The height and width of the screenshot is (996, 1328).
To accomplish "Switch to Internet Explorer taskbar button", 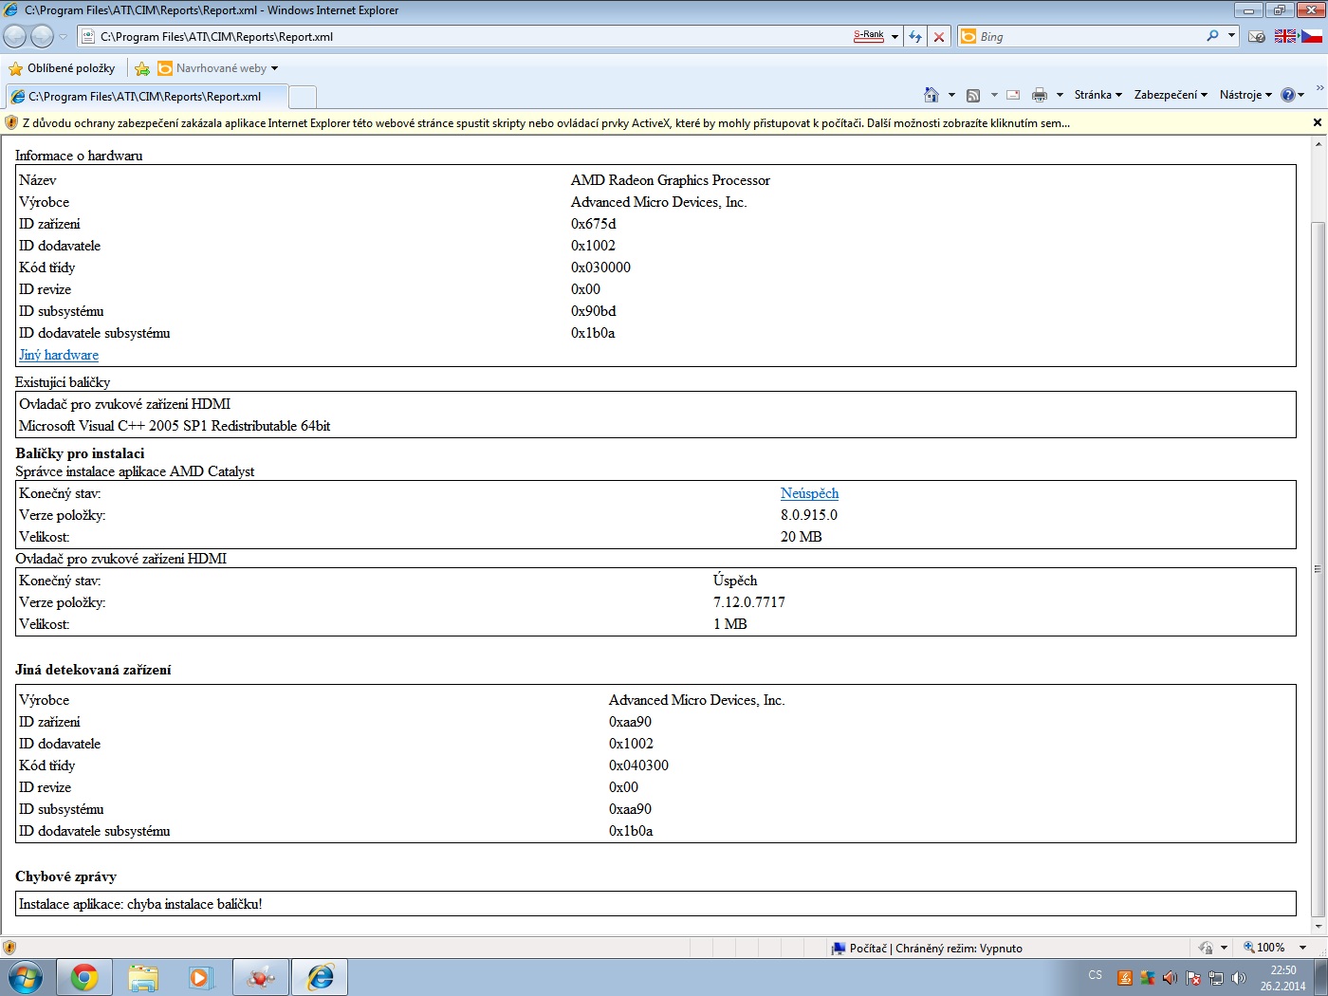I will (320, 977).
